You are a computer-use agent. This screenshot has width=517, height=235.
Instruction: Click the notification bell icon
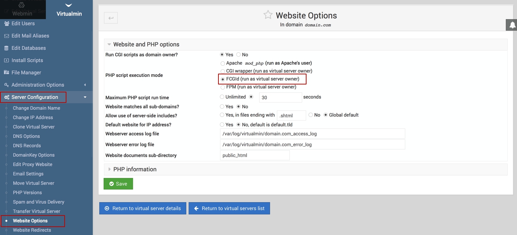(x=512, y=25)
